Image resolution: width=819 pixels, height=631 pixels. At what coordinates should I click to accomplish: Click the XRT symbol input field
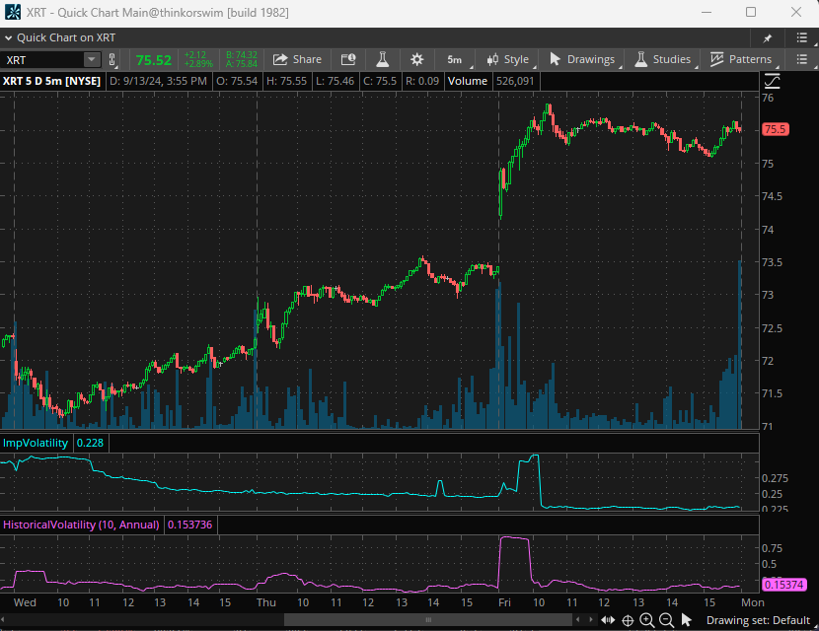(42, 60)
